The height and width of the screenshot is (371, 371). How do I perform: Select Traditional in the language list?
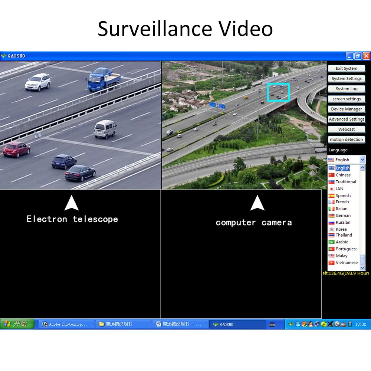[x=343, y=182]
